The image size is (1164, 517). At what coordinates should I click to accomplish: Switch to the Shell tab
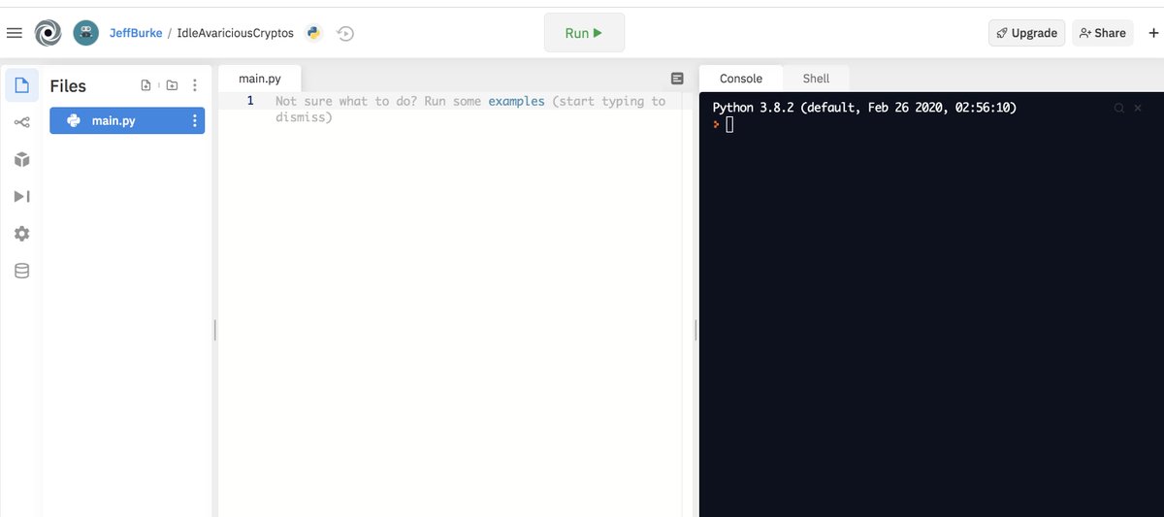(816, 79)
